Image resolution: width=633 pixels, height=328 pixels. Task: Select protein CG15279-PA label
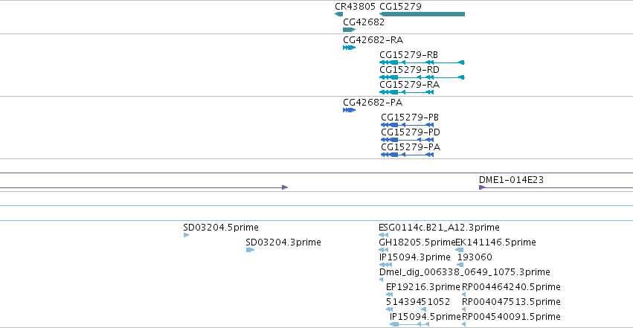(411, 147)
